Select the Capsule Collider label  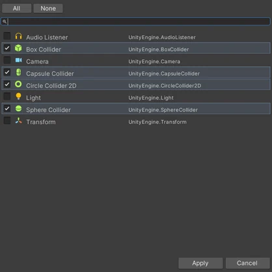tap(50, 74)
